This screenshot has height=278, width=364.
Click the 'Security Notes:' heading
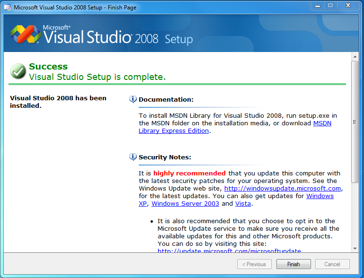[165, 157]
